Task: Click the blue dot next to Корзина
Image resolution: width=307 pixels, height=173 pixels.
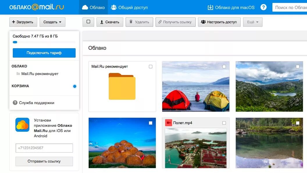Action: (x=75, y=86)
